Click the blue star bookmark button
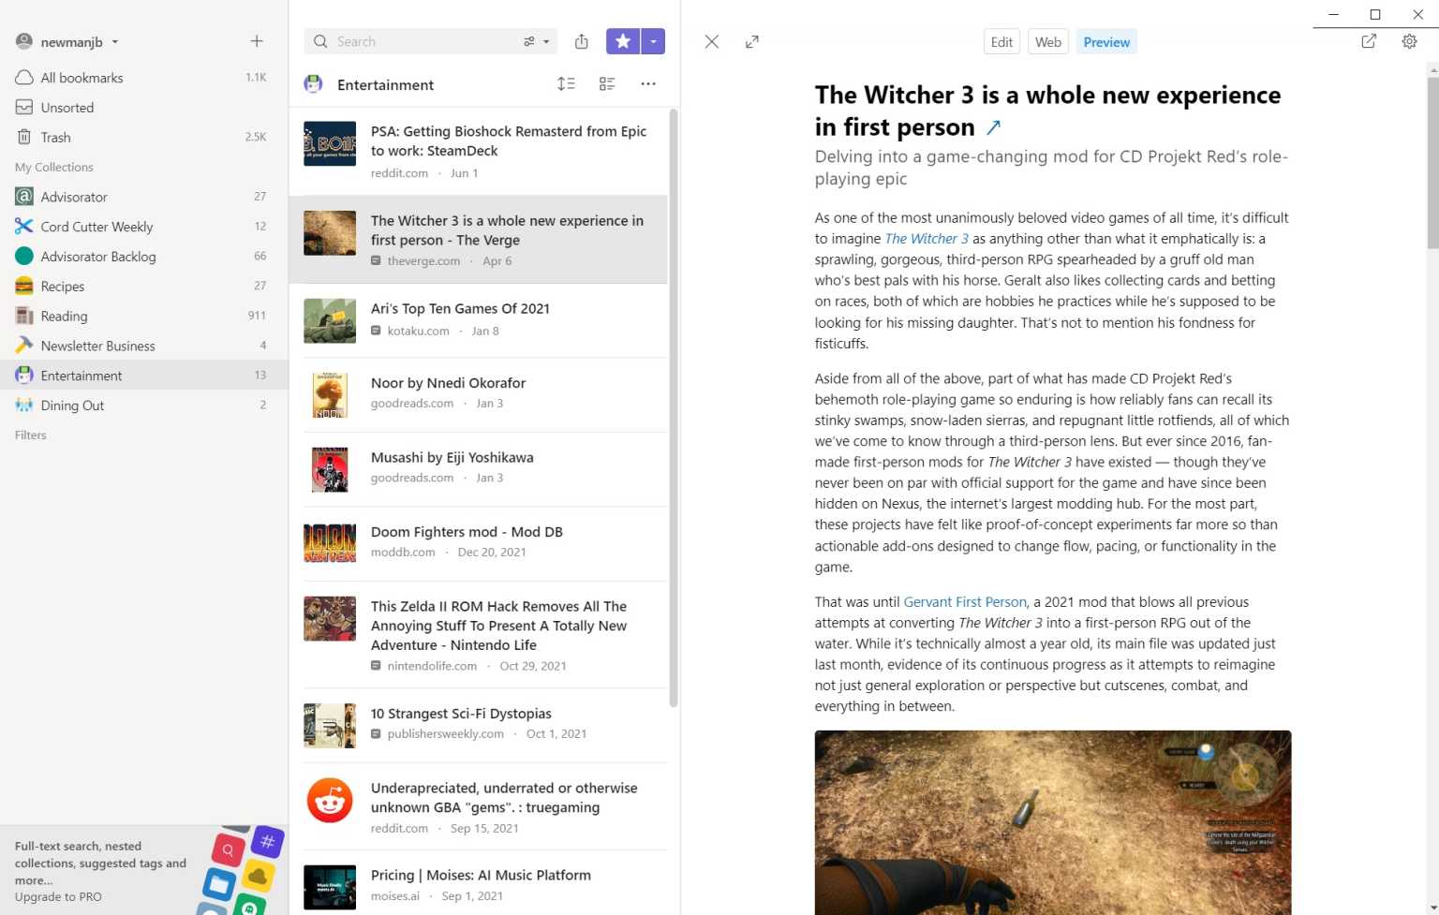The height and width of the screenshot is (915, 1439). (623, 41)
